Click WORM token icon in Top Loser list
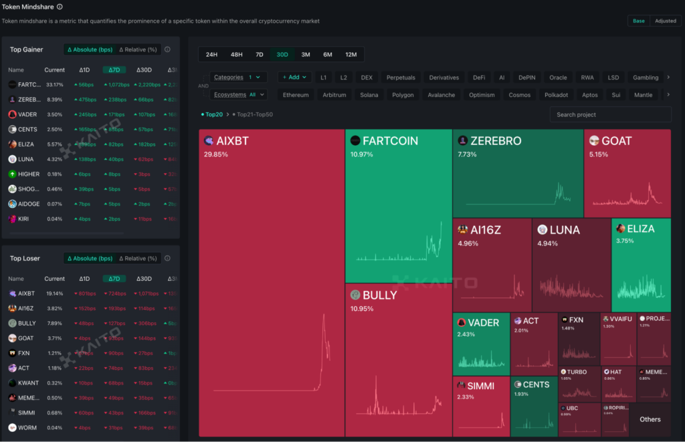 pos(12,427)
